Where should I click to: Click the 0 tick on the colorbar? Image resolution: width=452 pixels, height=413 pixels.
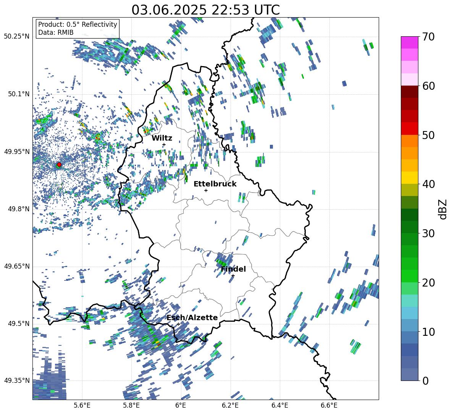point(425,381)
